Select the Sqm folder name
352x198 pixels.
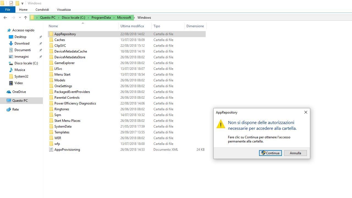(x=58, y=115)
